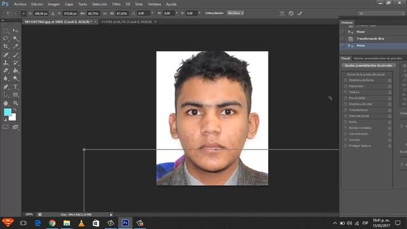Image resolution: width=407 pixels, height=229 pixels.
Task: Toggle maintain aspect ratio link icon
Action: [x=104, y=13]
